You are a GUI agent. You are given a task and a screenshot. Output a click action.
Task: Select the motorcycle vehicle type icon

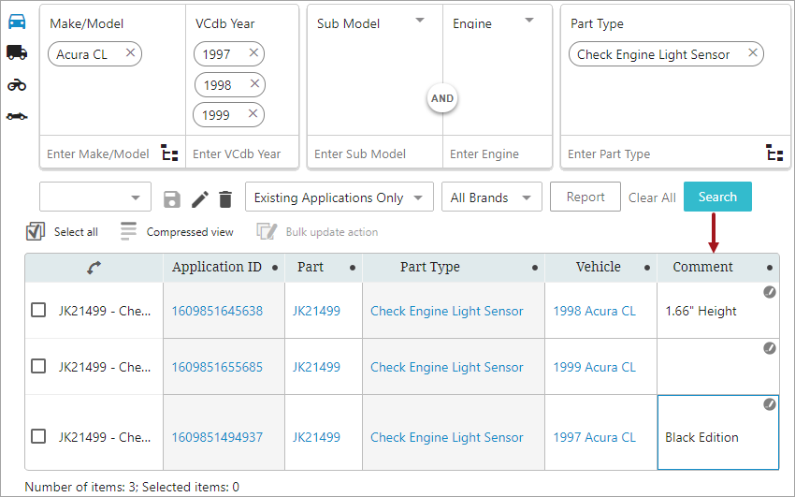17,84
